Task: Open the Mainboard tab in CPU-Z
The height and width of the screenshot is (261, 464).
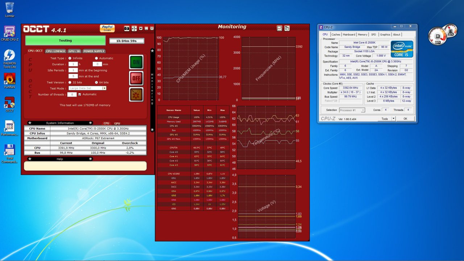Action: tap(349, 34)
